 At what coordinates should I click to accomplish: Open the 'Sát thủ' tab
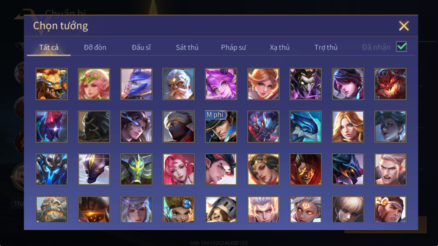coord(187,47)
